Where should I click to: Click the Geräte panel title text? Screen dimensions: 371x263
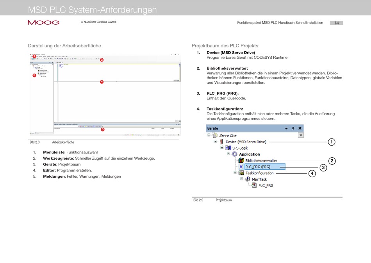[212, 128]
